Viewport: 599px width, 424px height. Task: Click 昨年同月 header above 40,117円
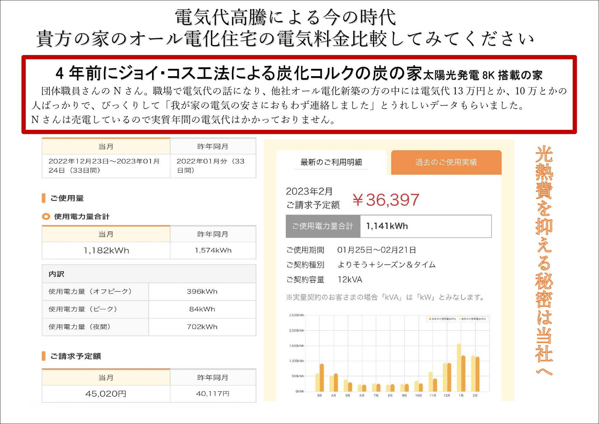pyautogui.click(x=213, y=378)
